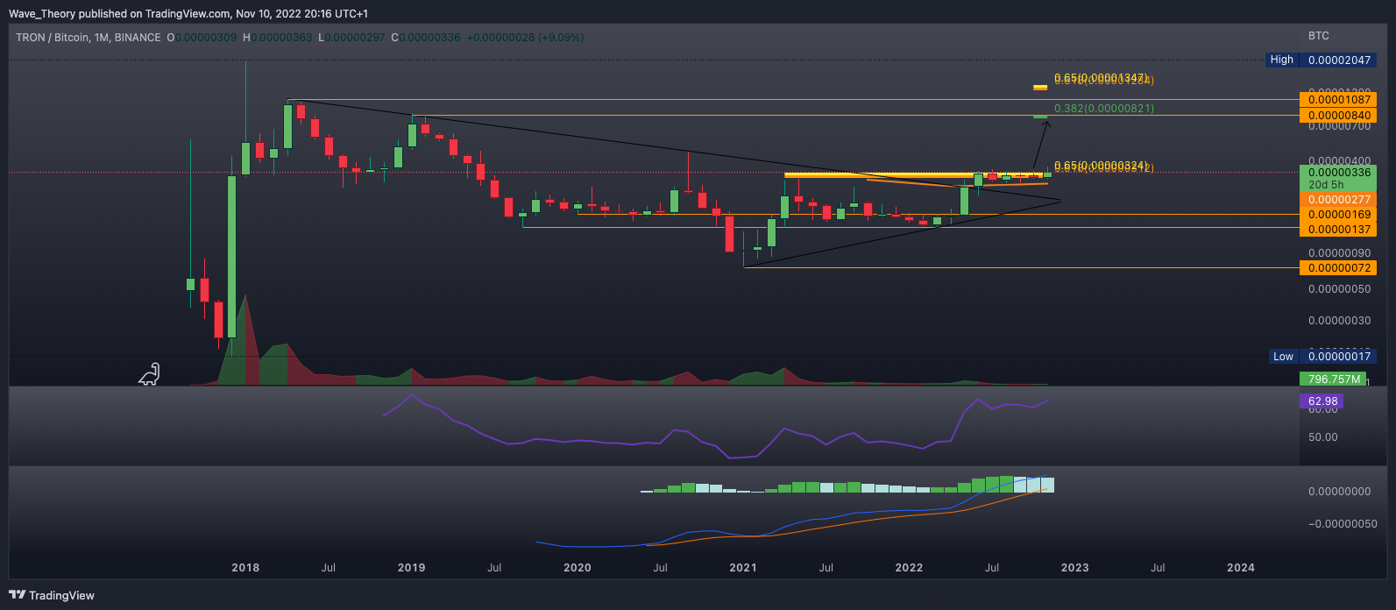Click the yellow 0.65 target marker near top
This screenshot has height=610, width=1396.
(x=1040, y=87)
